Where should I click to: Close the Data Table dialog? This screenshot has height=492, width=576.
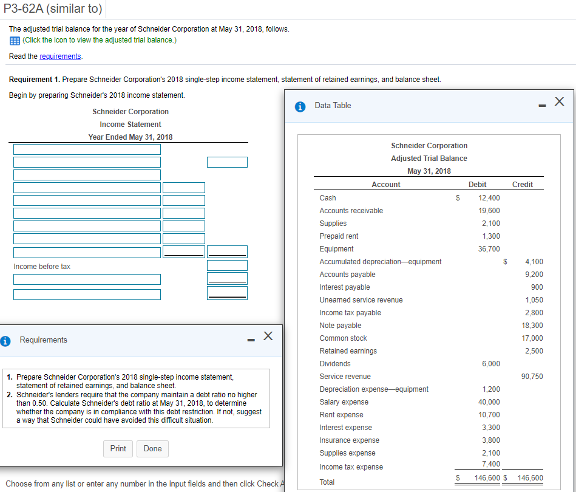click(560, 101)
